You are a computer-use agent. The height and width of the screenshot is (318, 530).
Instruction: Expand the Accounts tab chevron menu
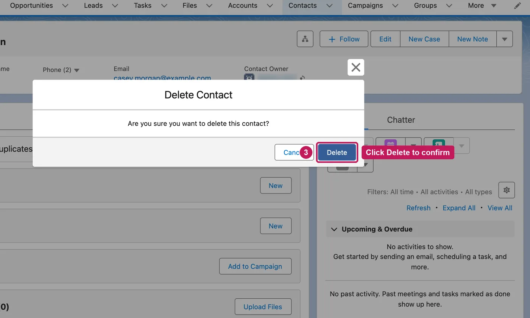click(270, 6)
